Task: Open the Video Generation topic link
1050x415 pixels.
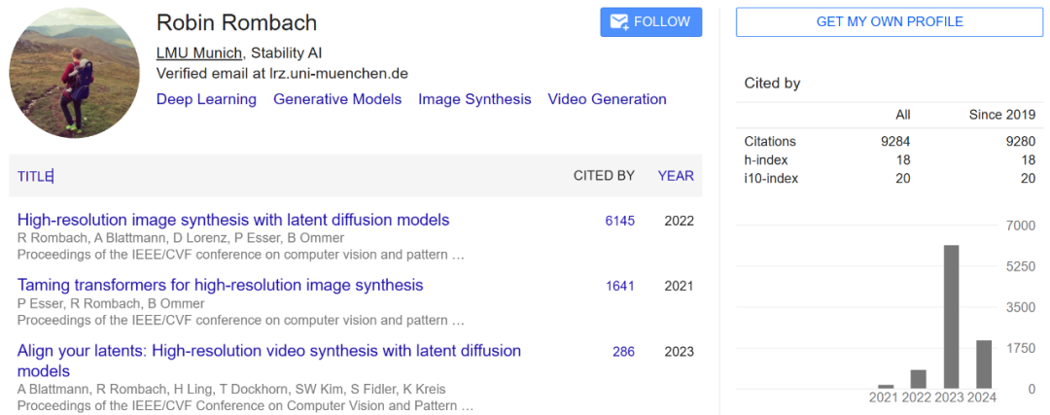Action: (x=608, y=99)
